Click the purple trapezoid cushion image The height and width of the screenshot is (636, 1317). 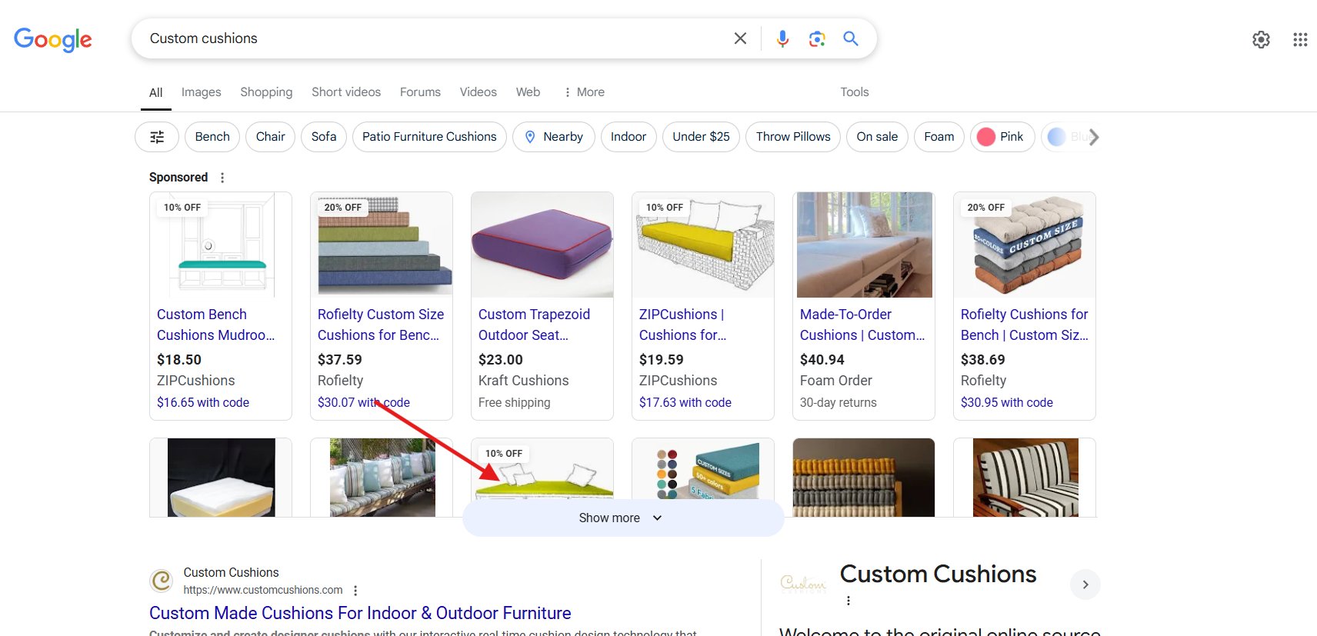(542, 245)
